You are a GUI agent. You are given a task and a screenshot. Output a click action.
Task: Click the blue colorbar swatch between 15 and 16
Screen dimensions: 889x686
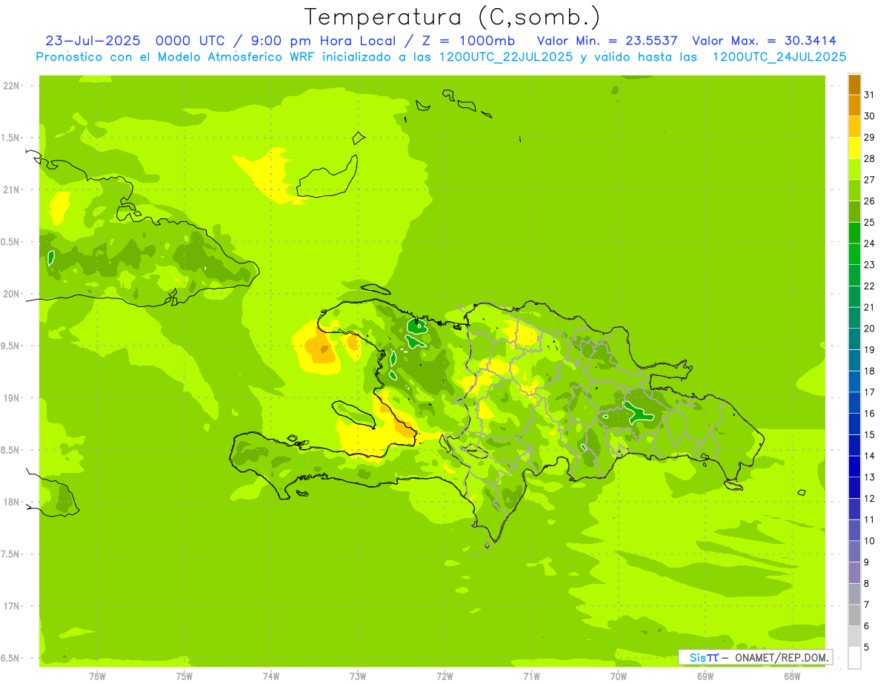point(854,424)
